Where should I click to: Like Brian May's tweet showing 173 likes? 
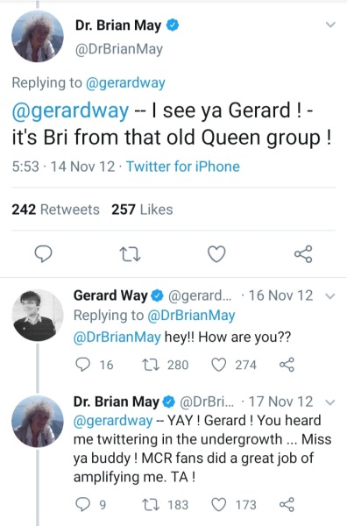point(218,505)
